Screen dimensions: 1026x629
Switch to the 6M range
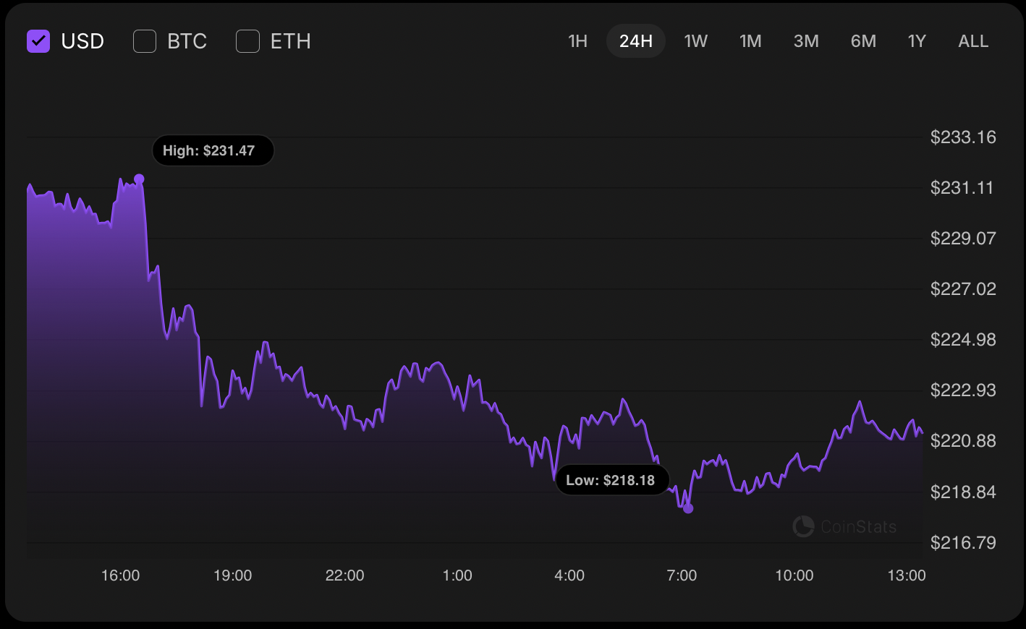point(863,41)
